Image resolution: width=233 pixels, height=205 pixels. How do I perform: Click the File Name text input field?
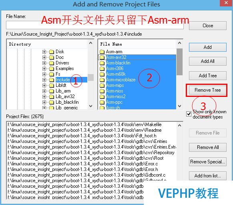(x=95, y=25)
